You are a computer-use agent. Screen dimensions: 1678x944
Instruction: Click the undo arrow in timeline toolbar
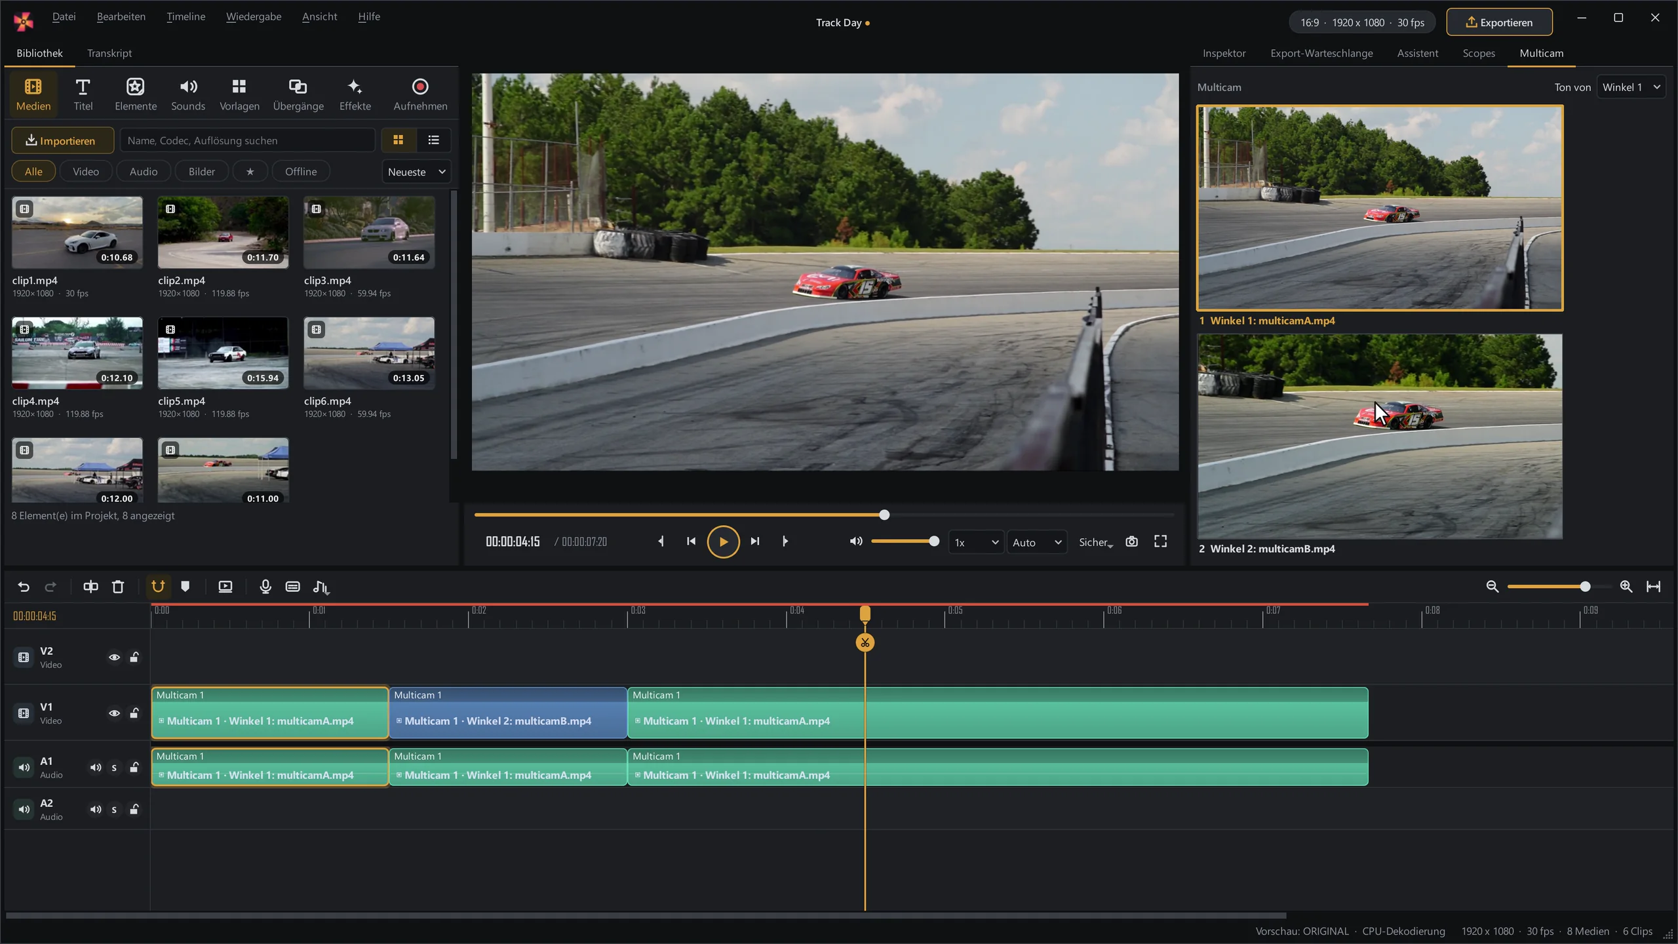point(24,587)
